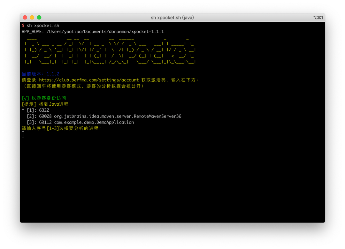345x249 pixels.
Task: Select process row '[1]: 6322'
Action: (35, 110)
